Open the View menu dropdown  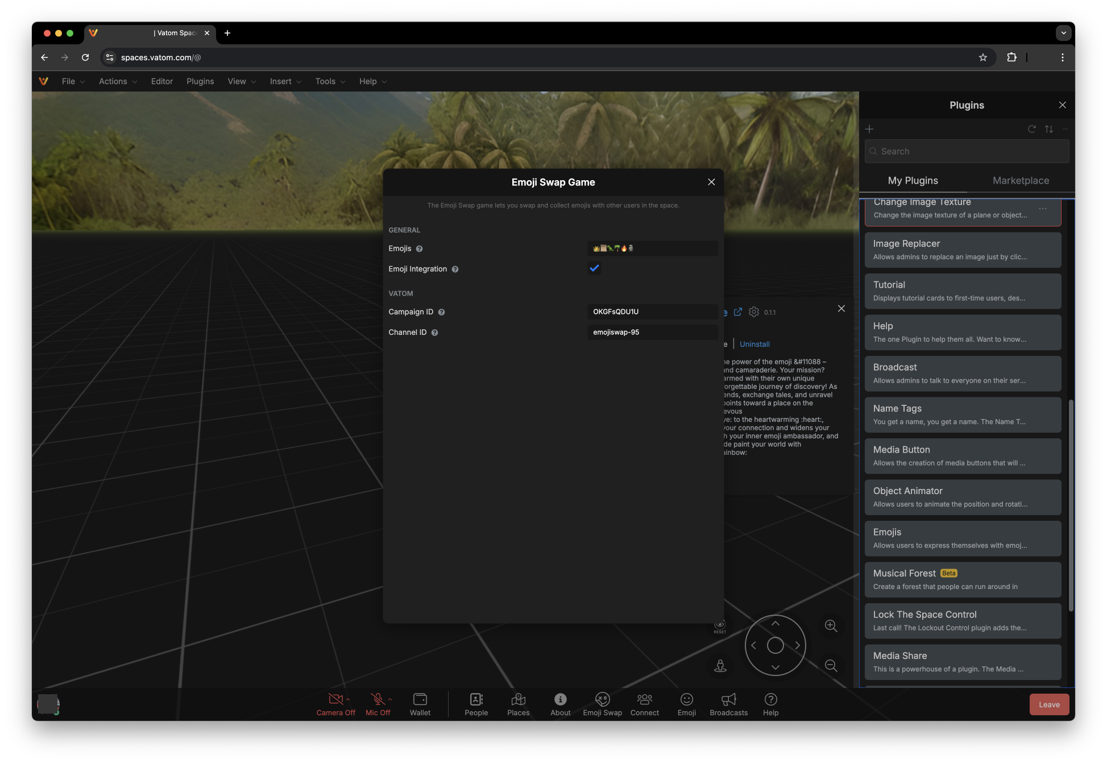pyautogui.click(x=242, y=81)
